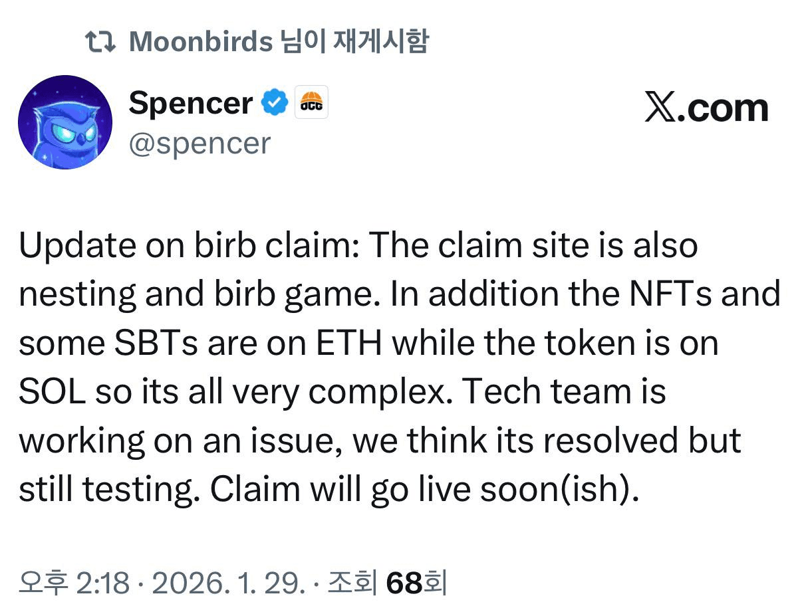Click the Spencer display name
This screenshot has height=612, width=802.
[x=190, y=104]
